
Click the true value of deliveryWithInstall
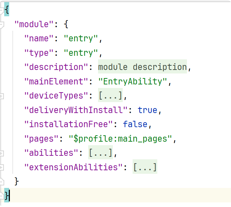coord(147,110)
